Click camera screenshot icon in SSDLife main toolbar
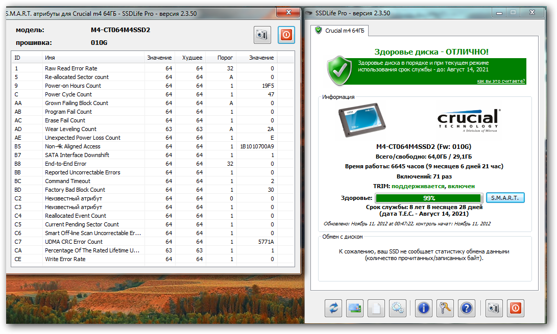Screen dimensions: 557x334 (494, 307)
